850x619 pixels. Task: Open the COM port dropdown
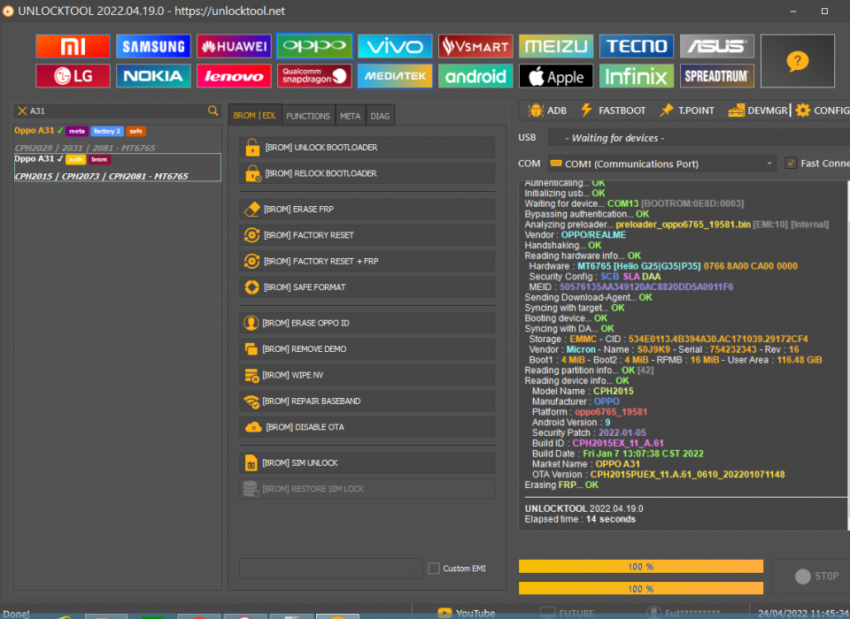(662, 164)
